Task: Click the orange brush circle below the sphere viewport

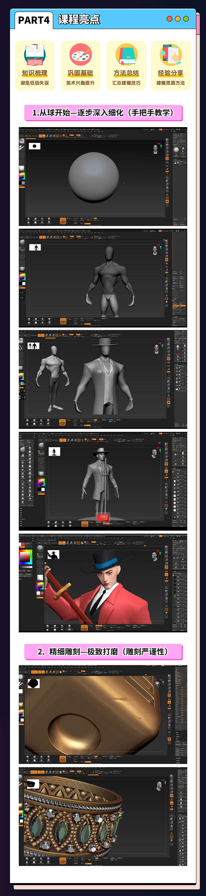Action: [x=63, y=220]
